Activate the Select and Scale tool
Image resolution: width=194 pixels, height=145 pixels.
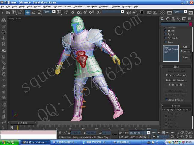point(40,12)
